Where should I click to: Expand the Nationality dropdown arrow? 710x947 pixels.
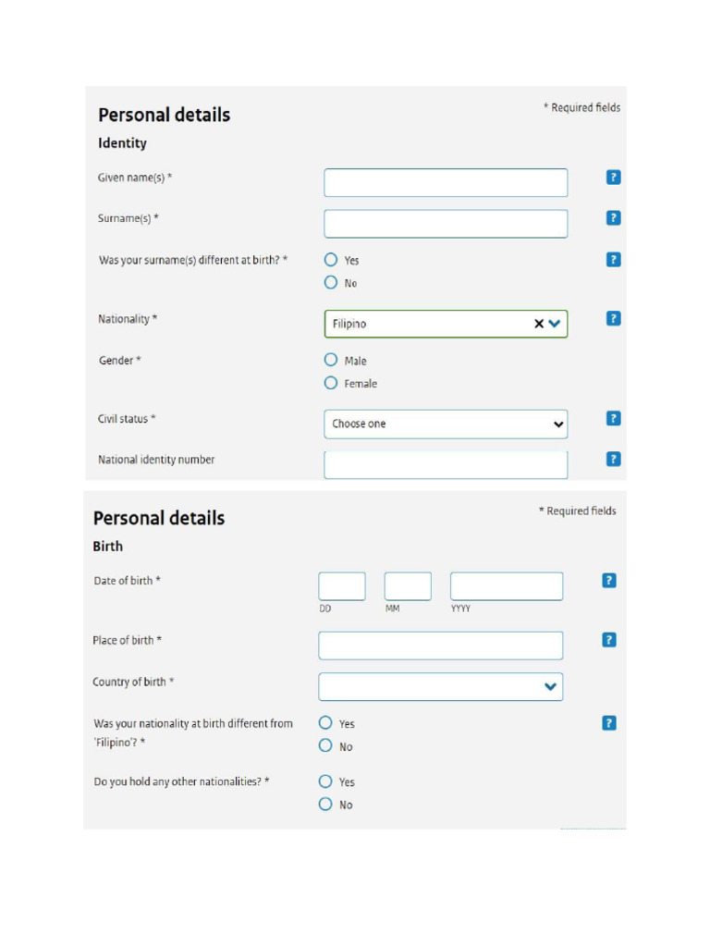[555, 324]
